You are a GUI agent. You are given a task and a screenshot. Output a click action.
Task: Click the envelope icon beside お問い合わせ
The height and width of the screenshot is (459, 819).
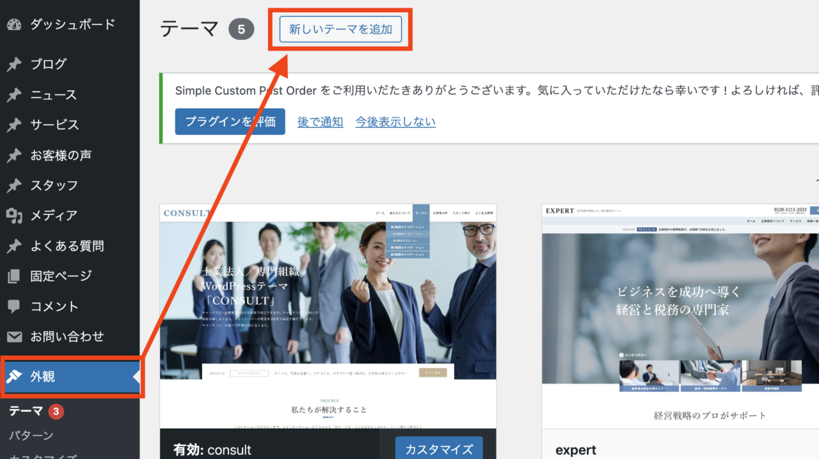point(14,337)
